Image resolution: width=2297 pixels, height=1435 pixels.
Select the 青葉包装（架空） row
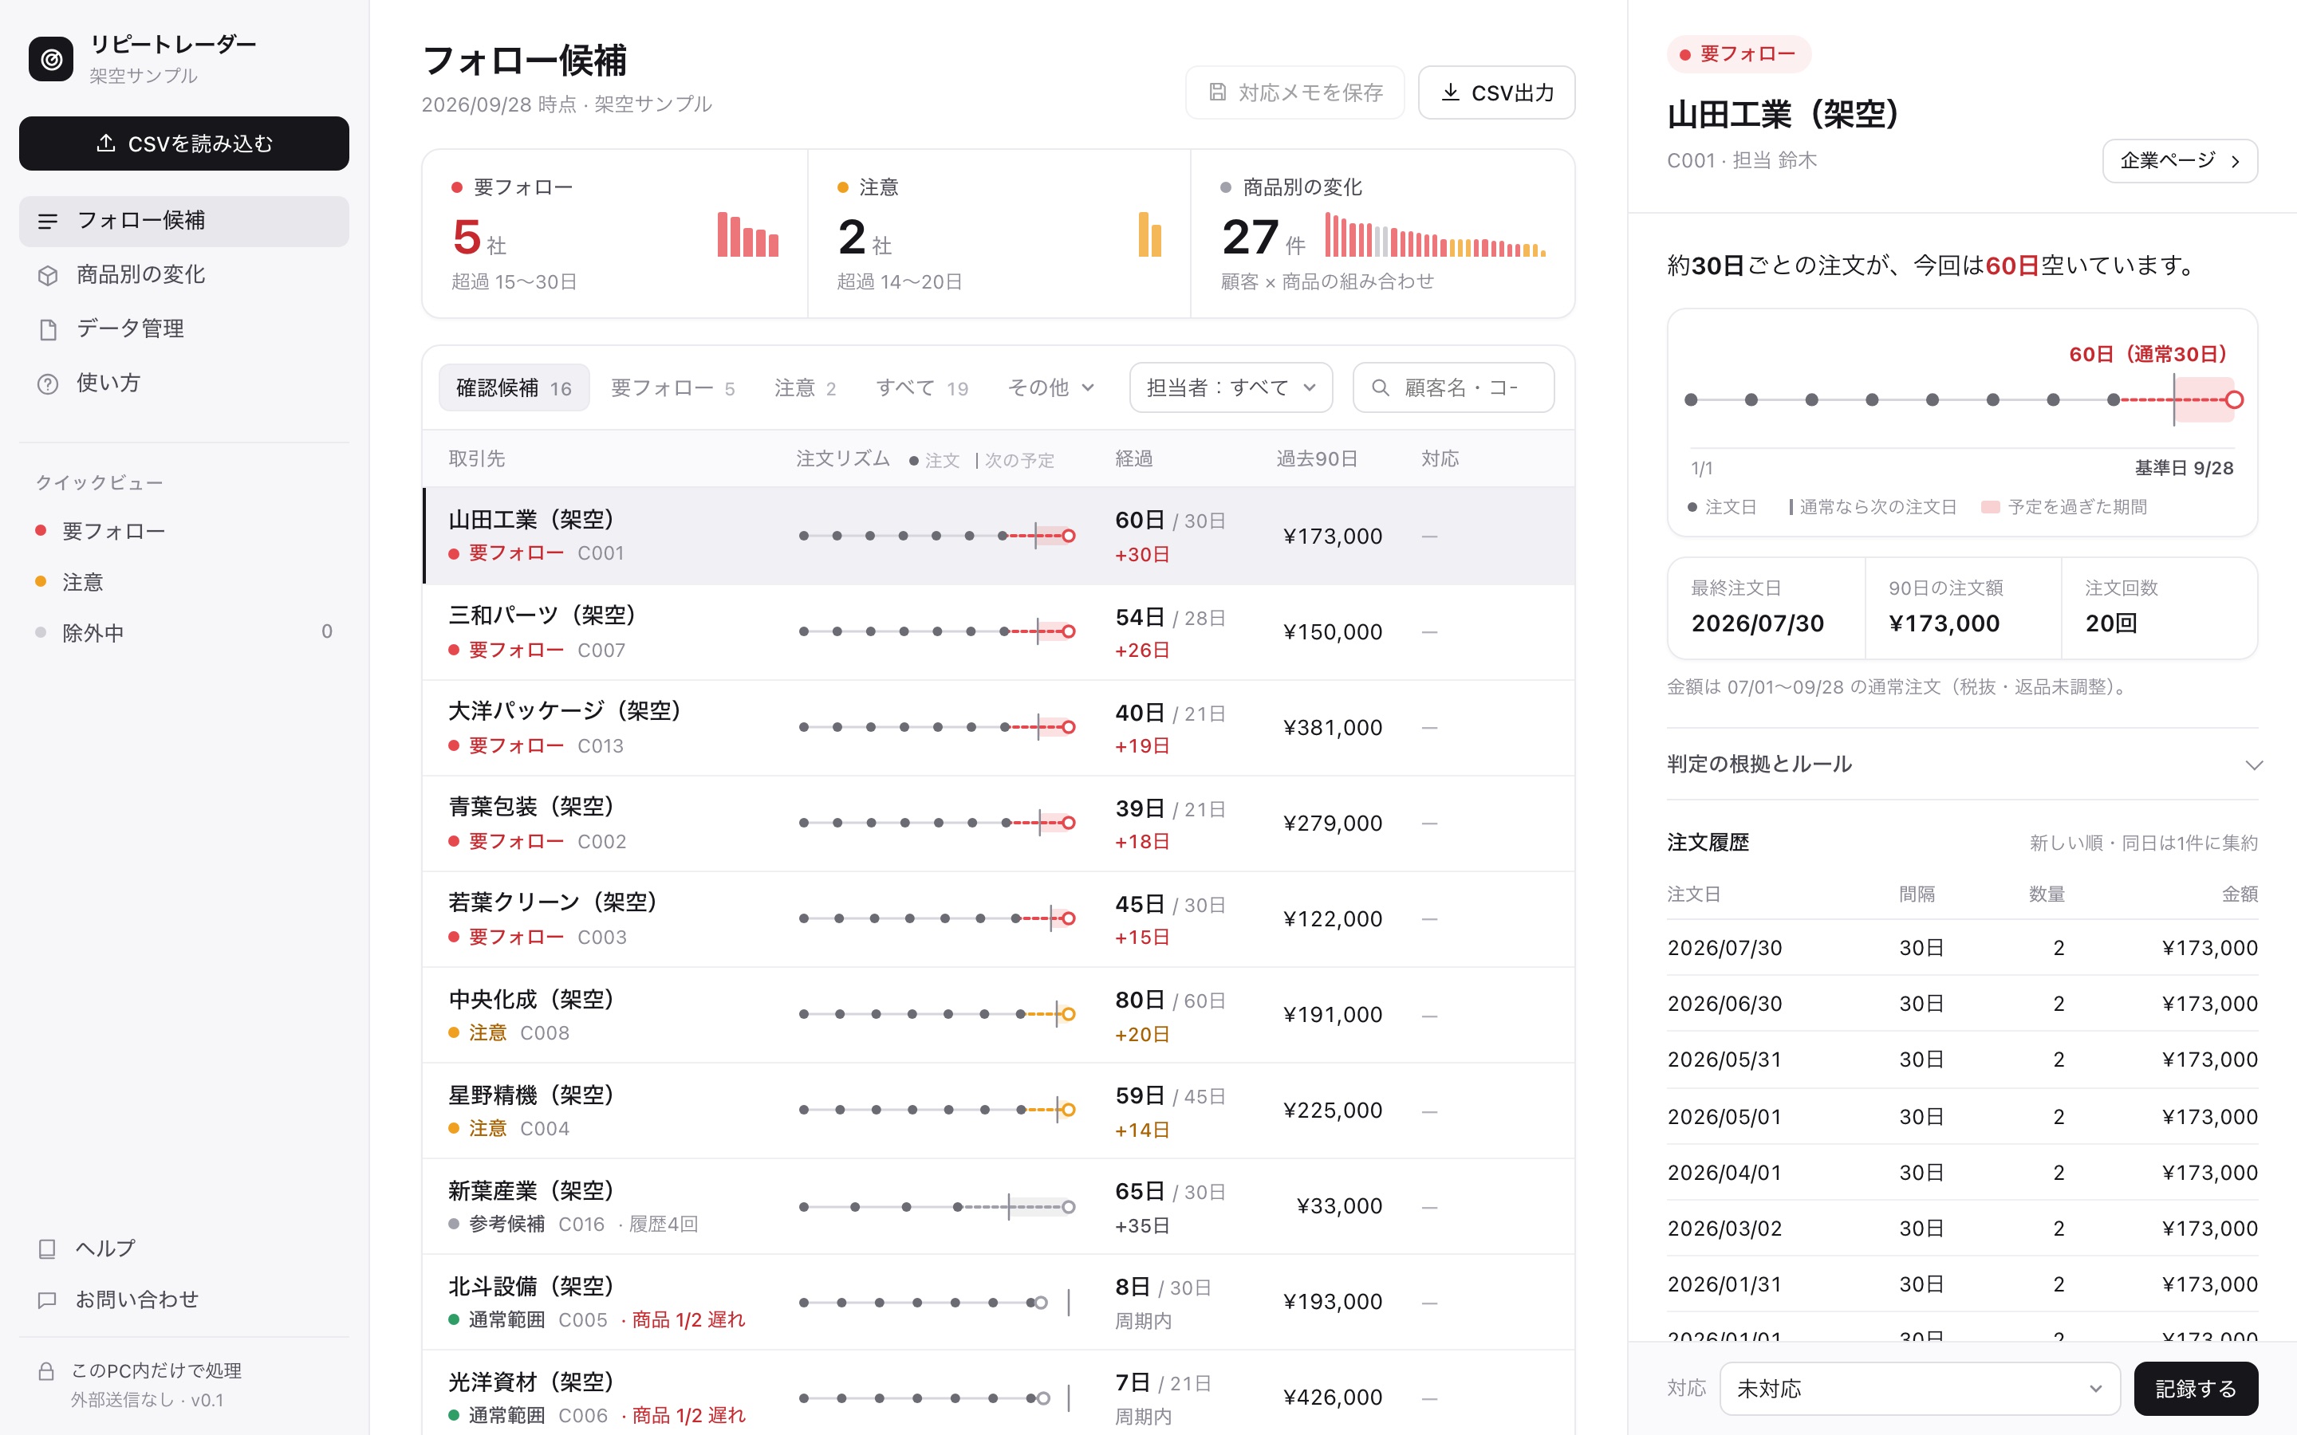coord(999,824)
